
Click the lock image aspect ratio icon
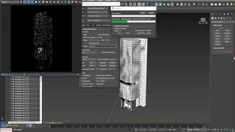coord(97,69)
